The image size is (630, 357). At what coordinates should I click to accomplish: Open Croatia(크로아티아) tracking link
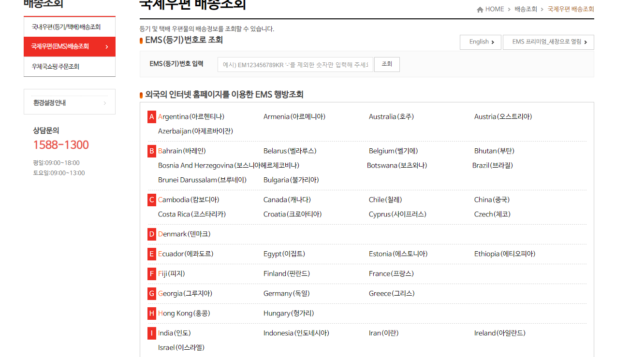click(x=293, y=214)
